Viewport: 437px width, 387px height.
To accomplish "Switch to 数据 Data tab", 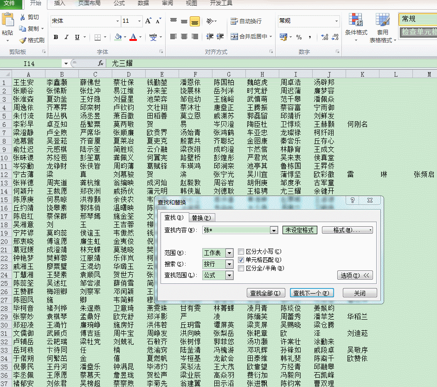I will click(143, 3).
